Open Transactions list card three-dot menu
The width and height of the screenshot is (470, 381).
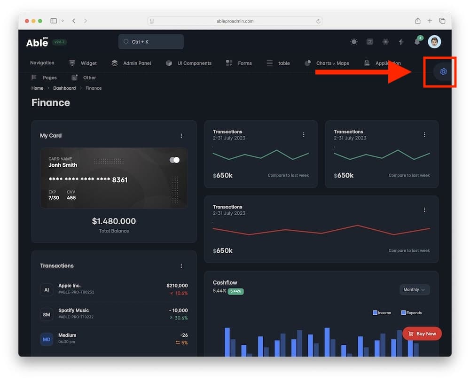pos(181,266)
